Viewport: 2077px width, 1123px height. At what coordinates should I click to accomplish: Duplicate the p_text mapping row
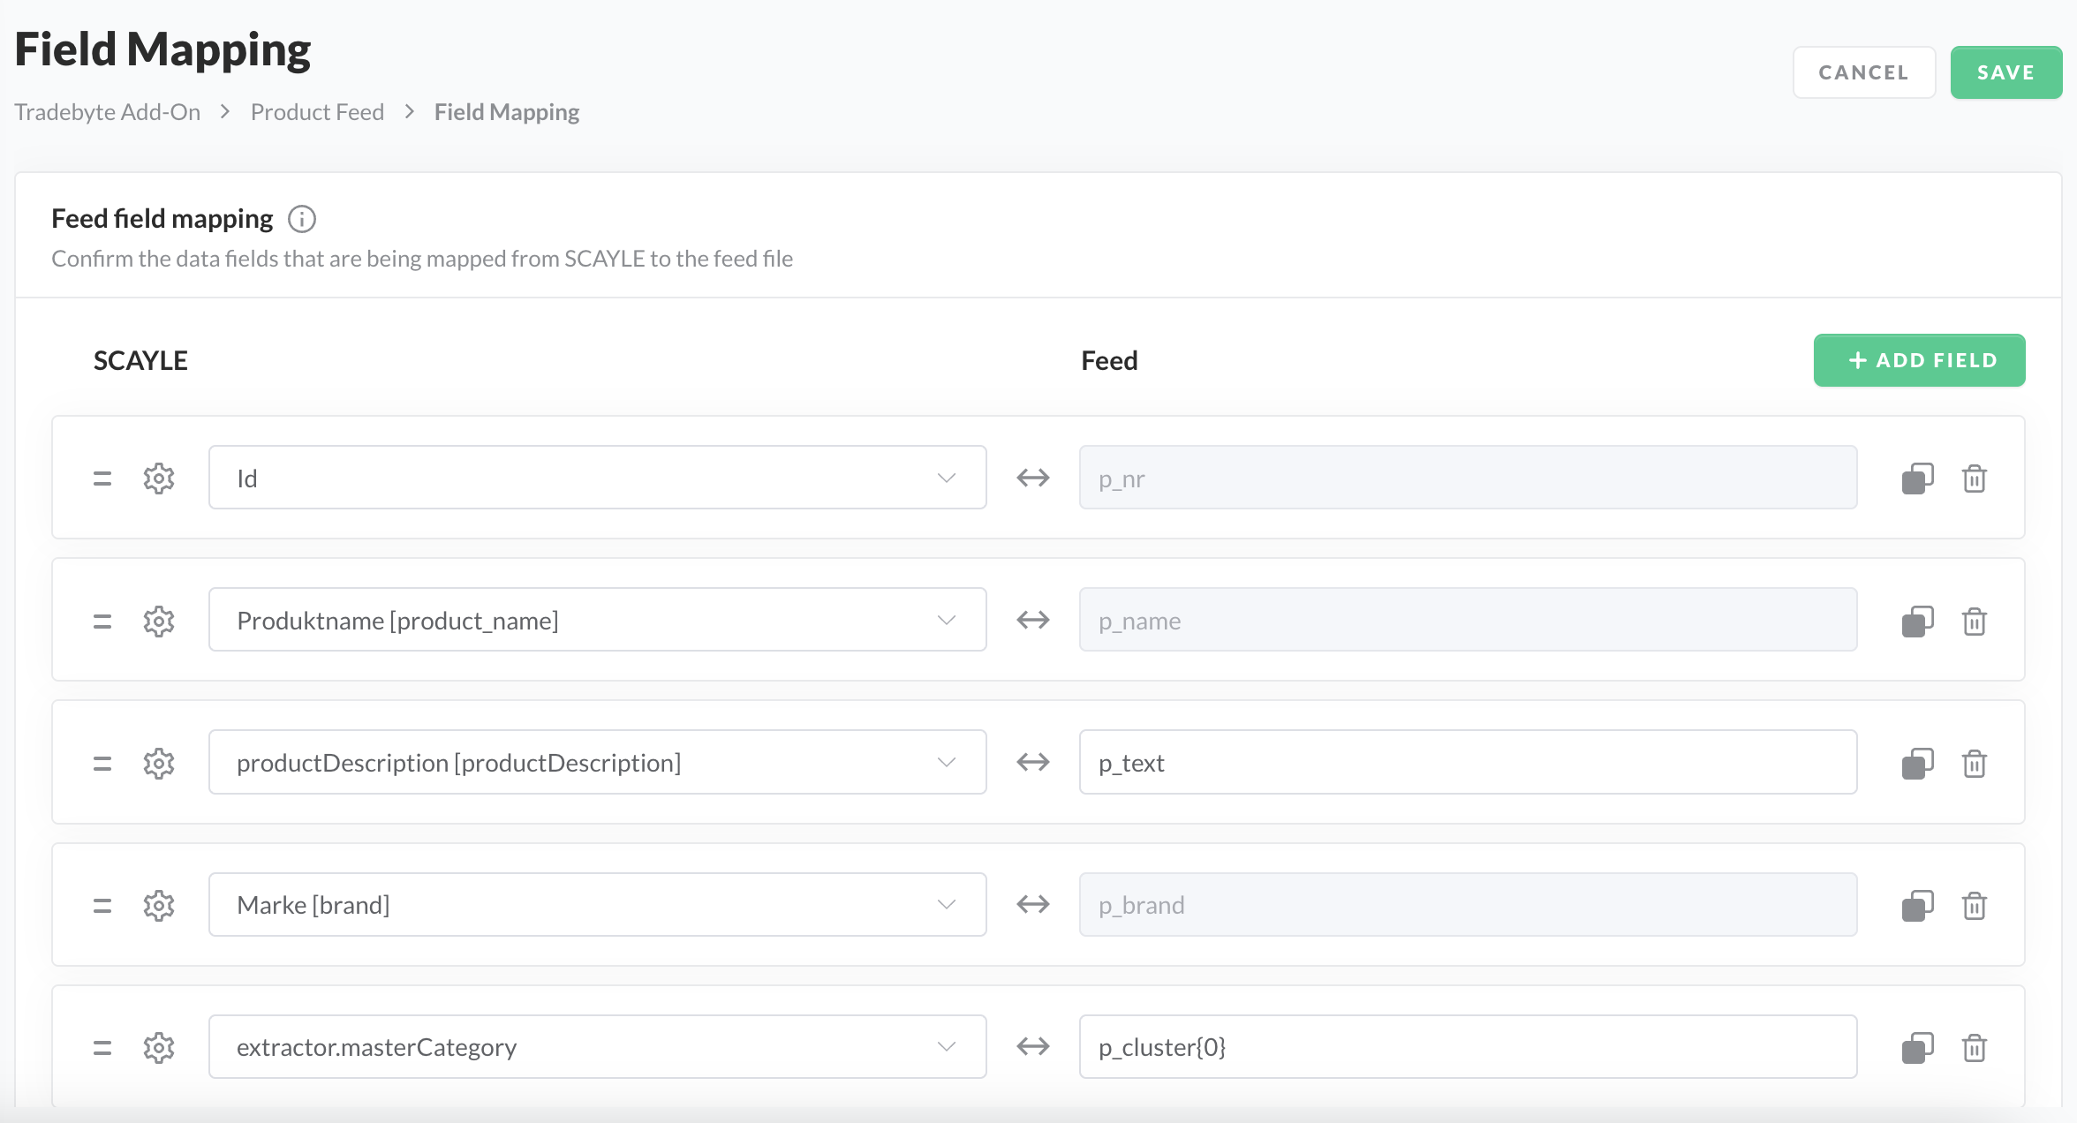pyautogui.click(x=1917, y=763)
